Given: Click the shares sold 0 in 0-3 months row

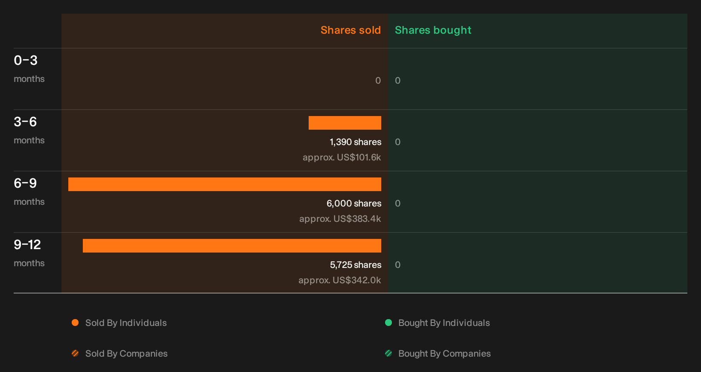Looking at the screenshot, I should (378, 81).
